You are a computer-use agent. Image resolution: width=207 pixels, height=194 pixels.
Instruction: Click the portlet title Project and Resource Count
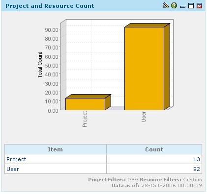click(50, 6)
